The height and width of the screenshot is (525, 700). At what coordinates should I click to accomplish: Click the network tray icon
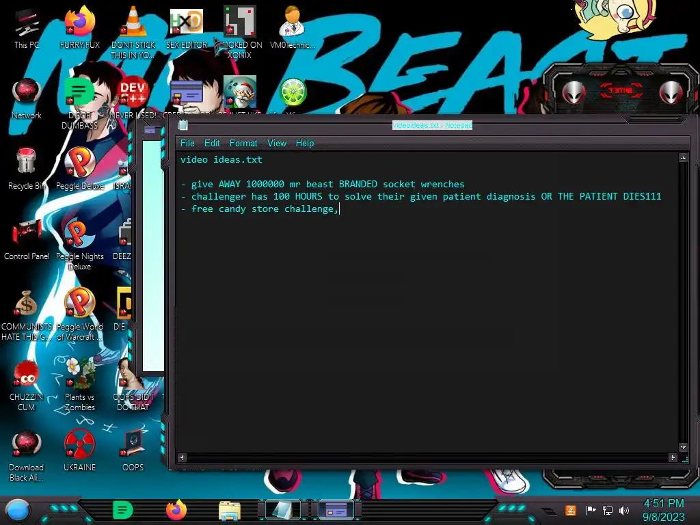pyautogui.click(x=608, y=510)
